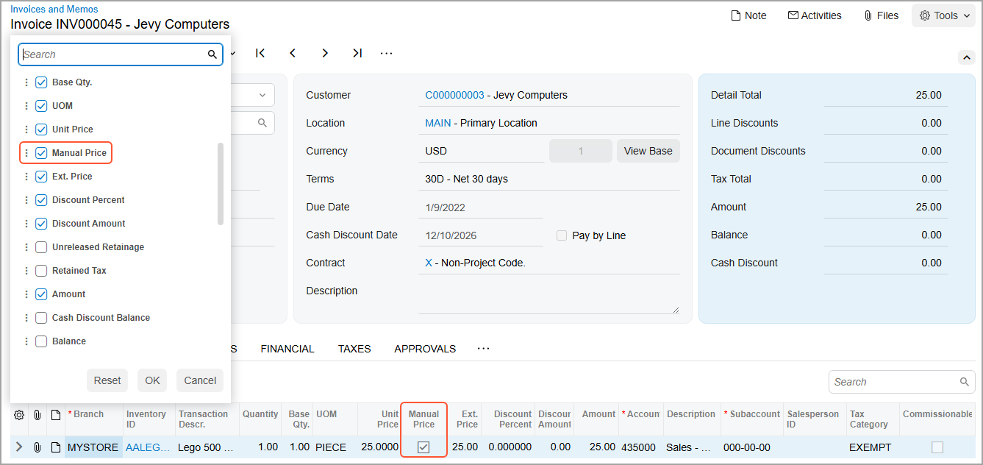This screenshot has width=983, height=465.
Task: Check the Retained Tax column checkbox
Action: tap(41, 271)
